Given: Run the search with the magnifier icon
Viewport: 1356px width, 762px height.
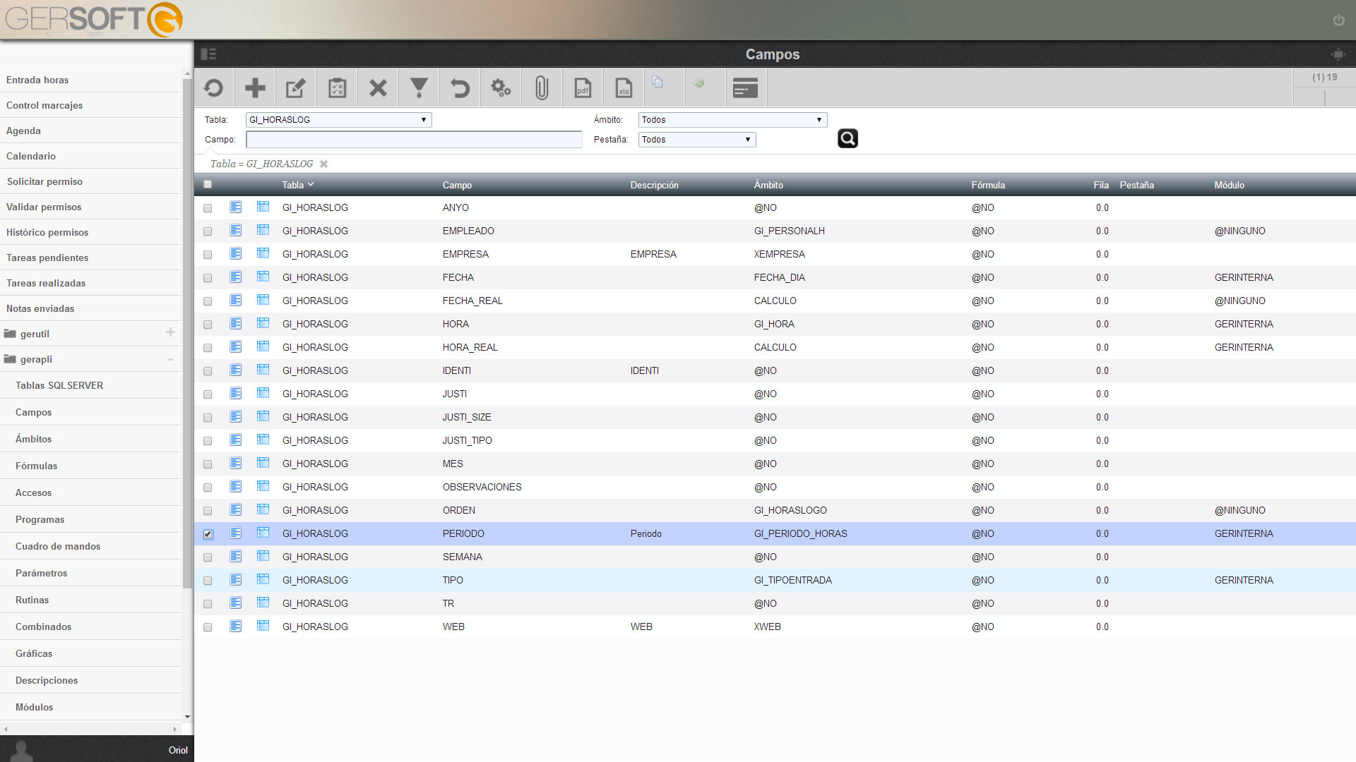Looking at the screenshot, I should point(847,138).
